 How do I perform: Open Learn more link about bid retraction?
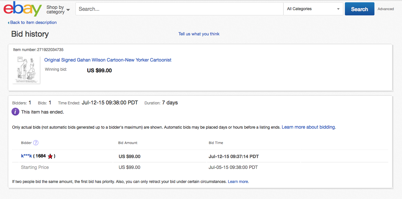click(x=238, y=181)
